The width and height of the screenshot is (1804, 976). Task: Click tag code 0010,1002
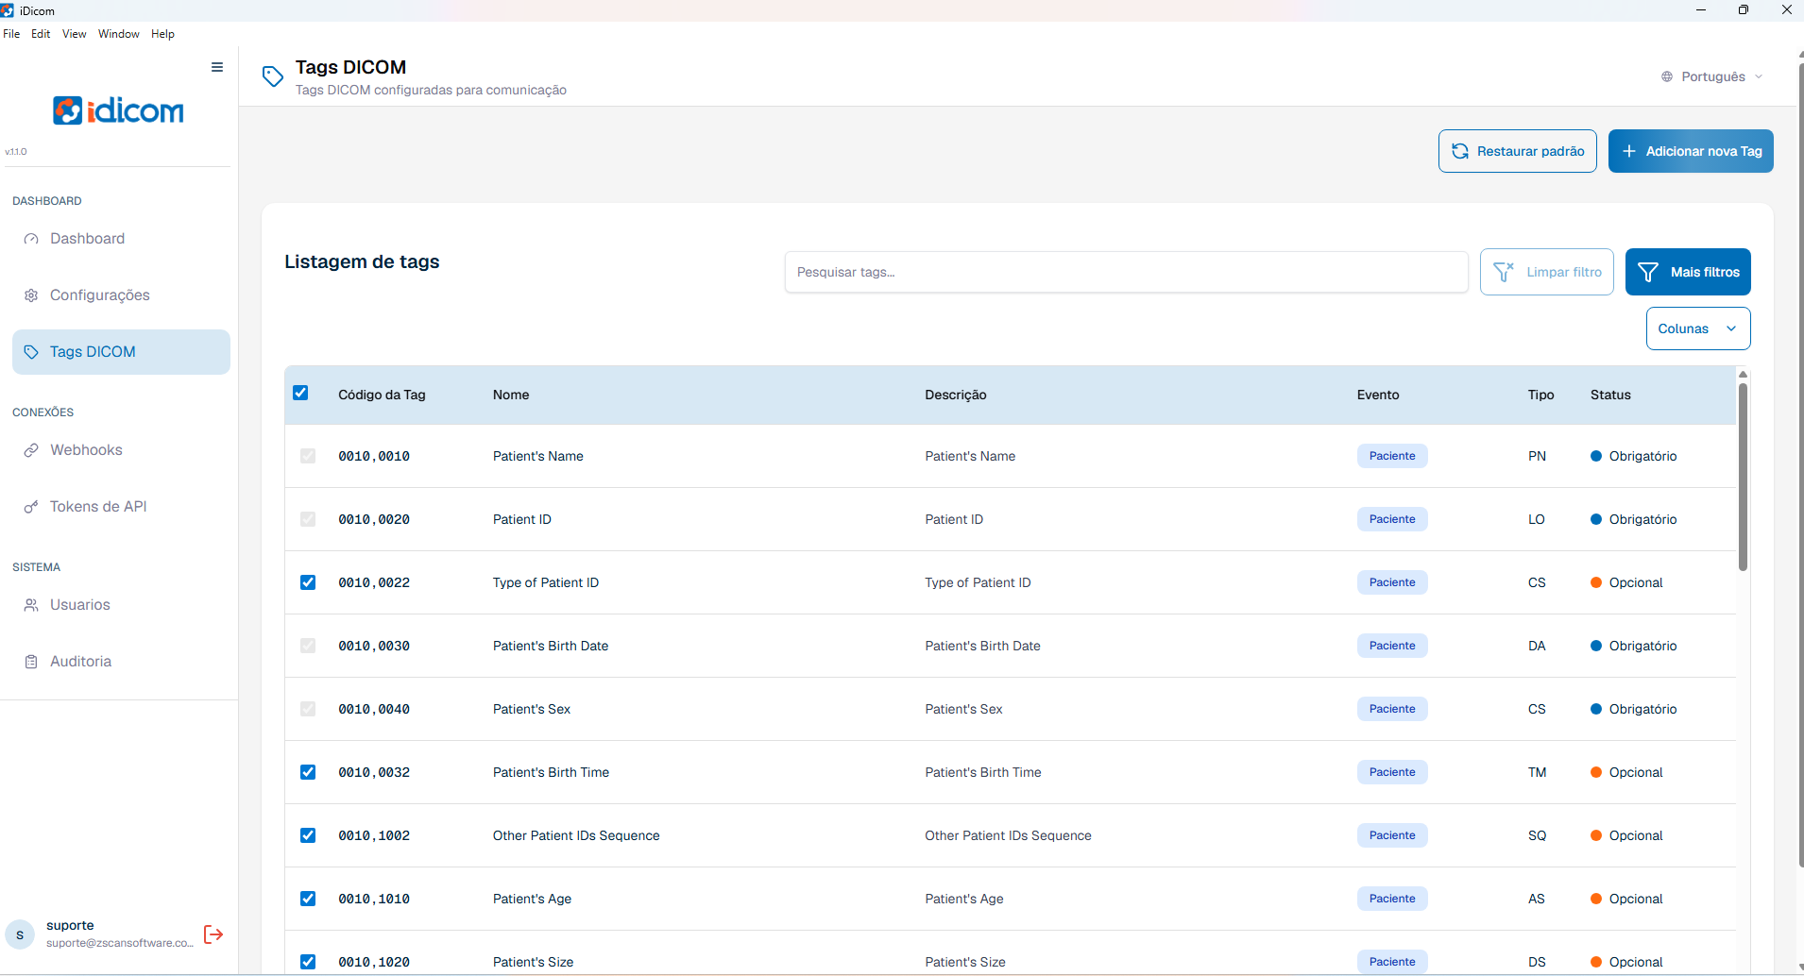(x=374, y=835)
